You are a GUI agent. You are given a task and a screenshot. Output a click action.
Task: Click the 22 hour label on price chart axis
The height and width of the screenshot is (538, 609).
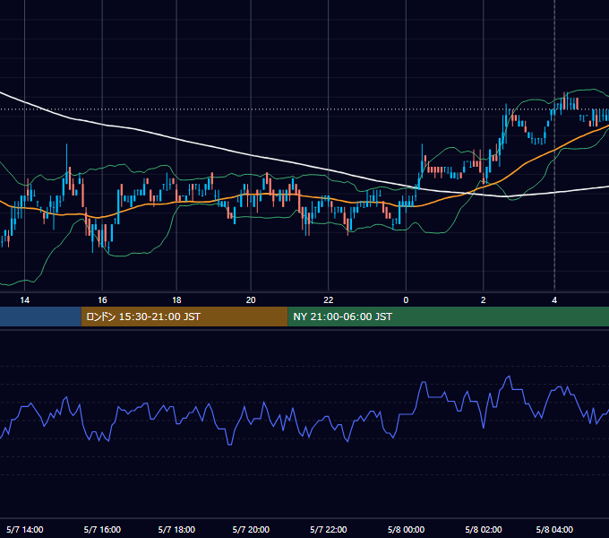(x=329, y=300)
